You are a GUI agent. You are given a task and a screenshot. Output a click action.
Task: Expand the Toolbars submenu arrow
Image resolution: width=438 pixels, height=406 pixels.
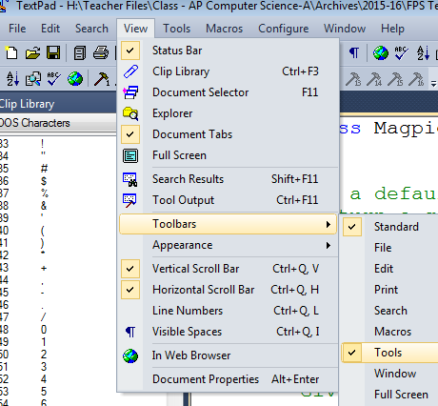point(328,225)
